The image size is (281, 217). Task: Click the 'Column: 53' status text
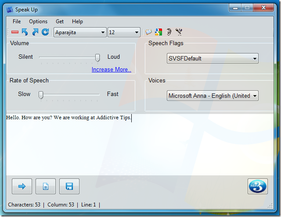pos(61,205)
